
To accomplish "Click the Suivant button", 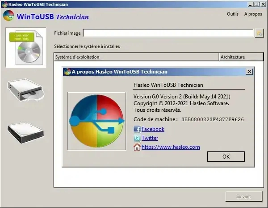I will click(x=243, y=196).
